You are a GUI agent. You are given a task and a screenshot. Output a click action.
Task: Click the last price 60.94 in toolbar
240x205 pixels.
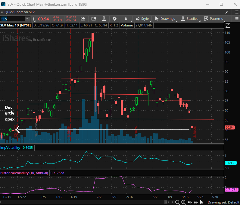[x=43, y=19]
